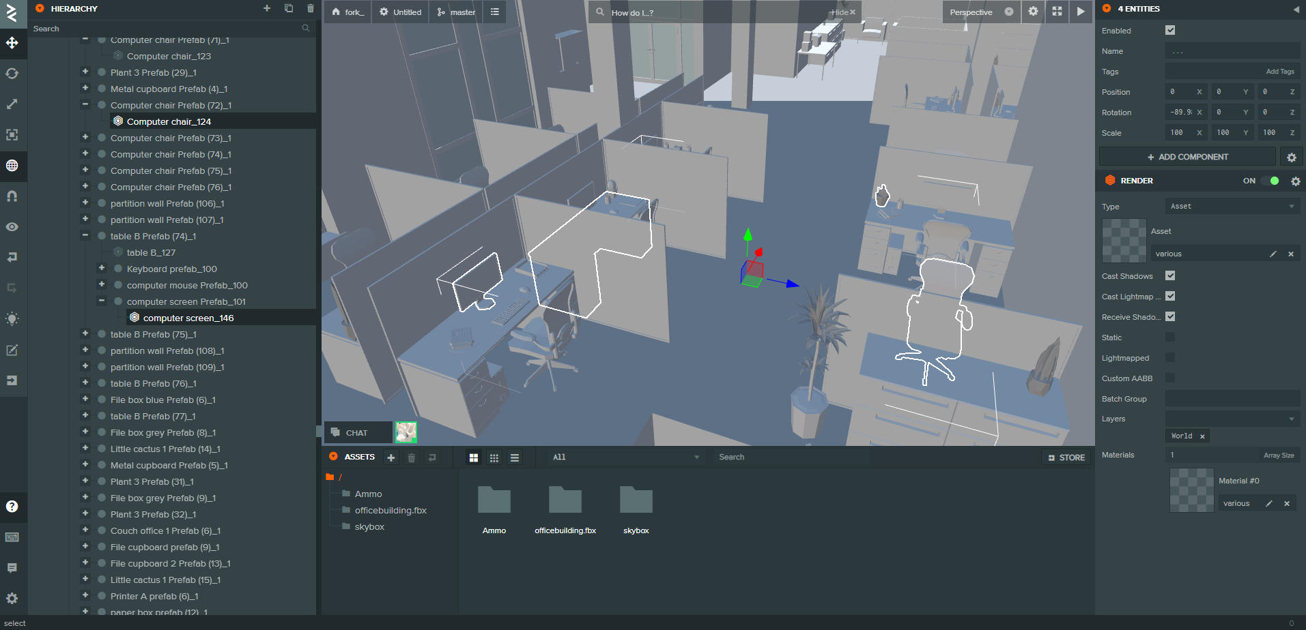This screenshot has width=1306, height=630.
Task: Open Bake Lightmaps lightbulb icon
Action: (x=12, y=319)
